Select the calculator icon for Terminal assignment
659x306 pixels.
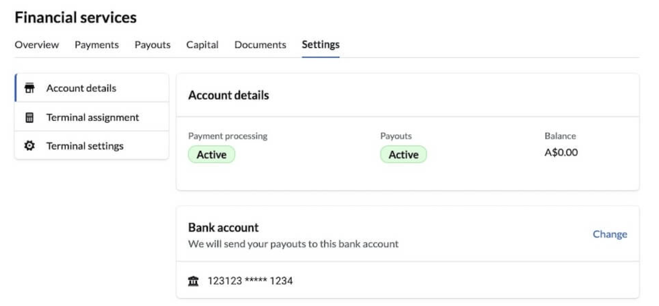[30, 117]
